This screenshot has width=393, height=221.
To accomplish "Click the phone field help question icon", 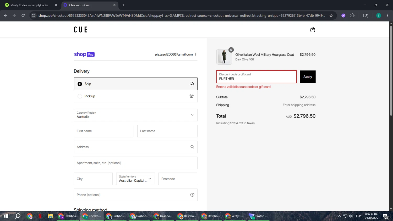I will click(192, 195).
